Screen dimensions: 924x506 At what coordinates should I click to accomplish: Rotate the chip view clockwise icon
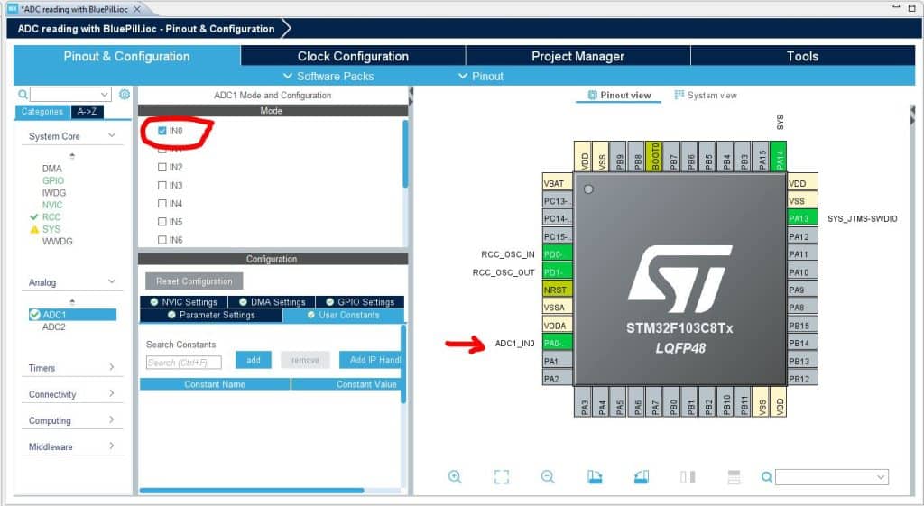tap(595, 476)
